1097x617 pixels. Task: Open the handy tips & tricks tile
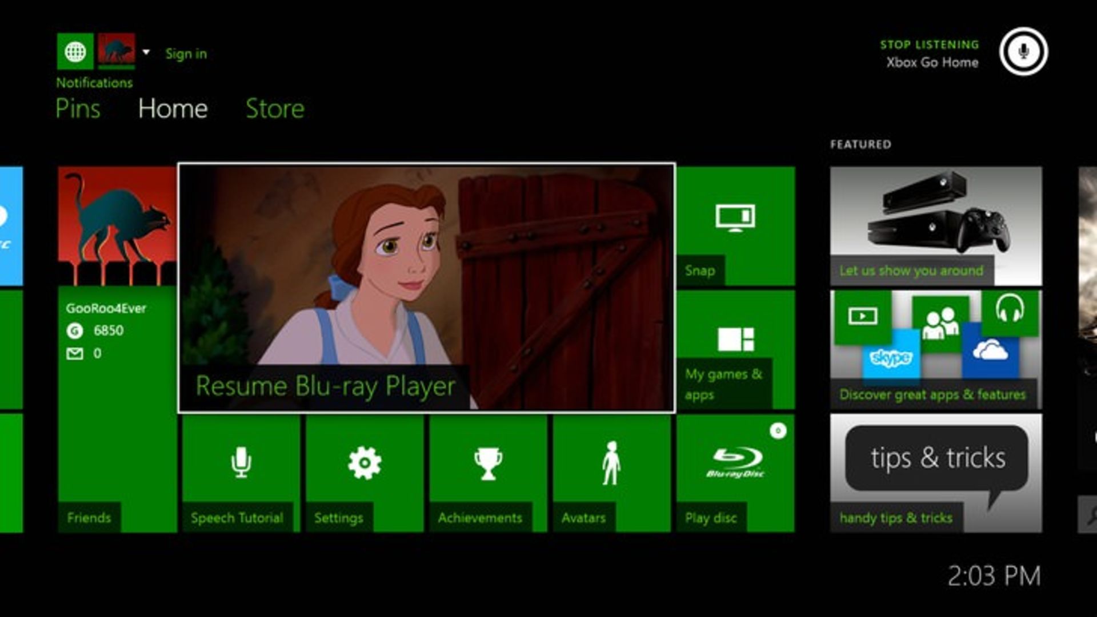tap(935, 474)
